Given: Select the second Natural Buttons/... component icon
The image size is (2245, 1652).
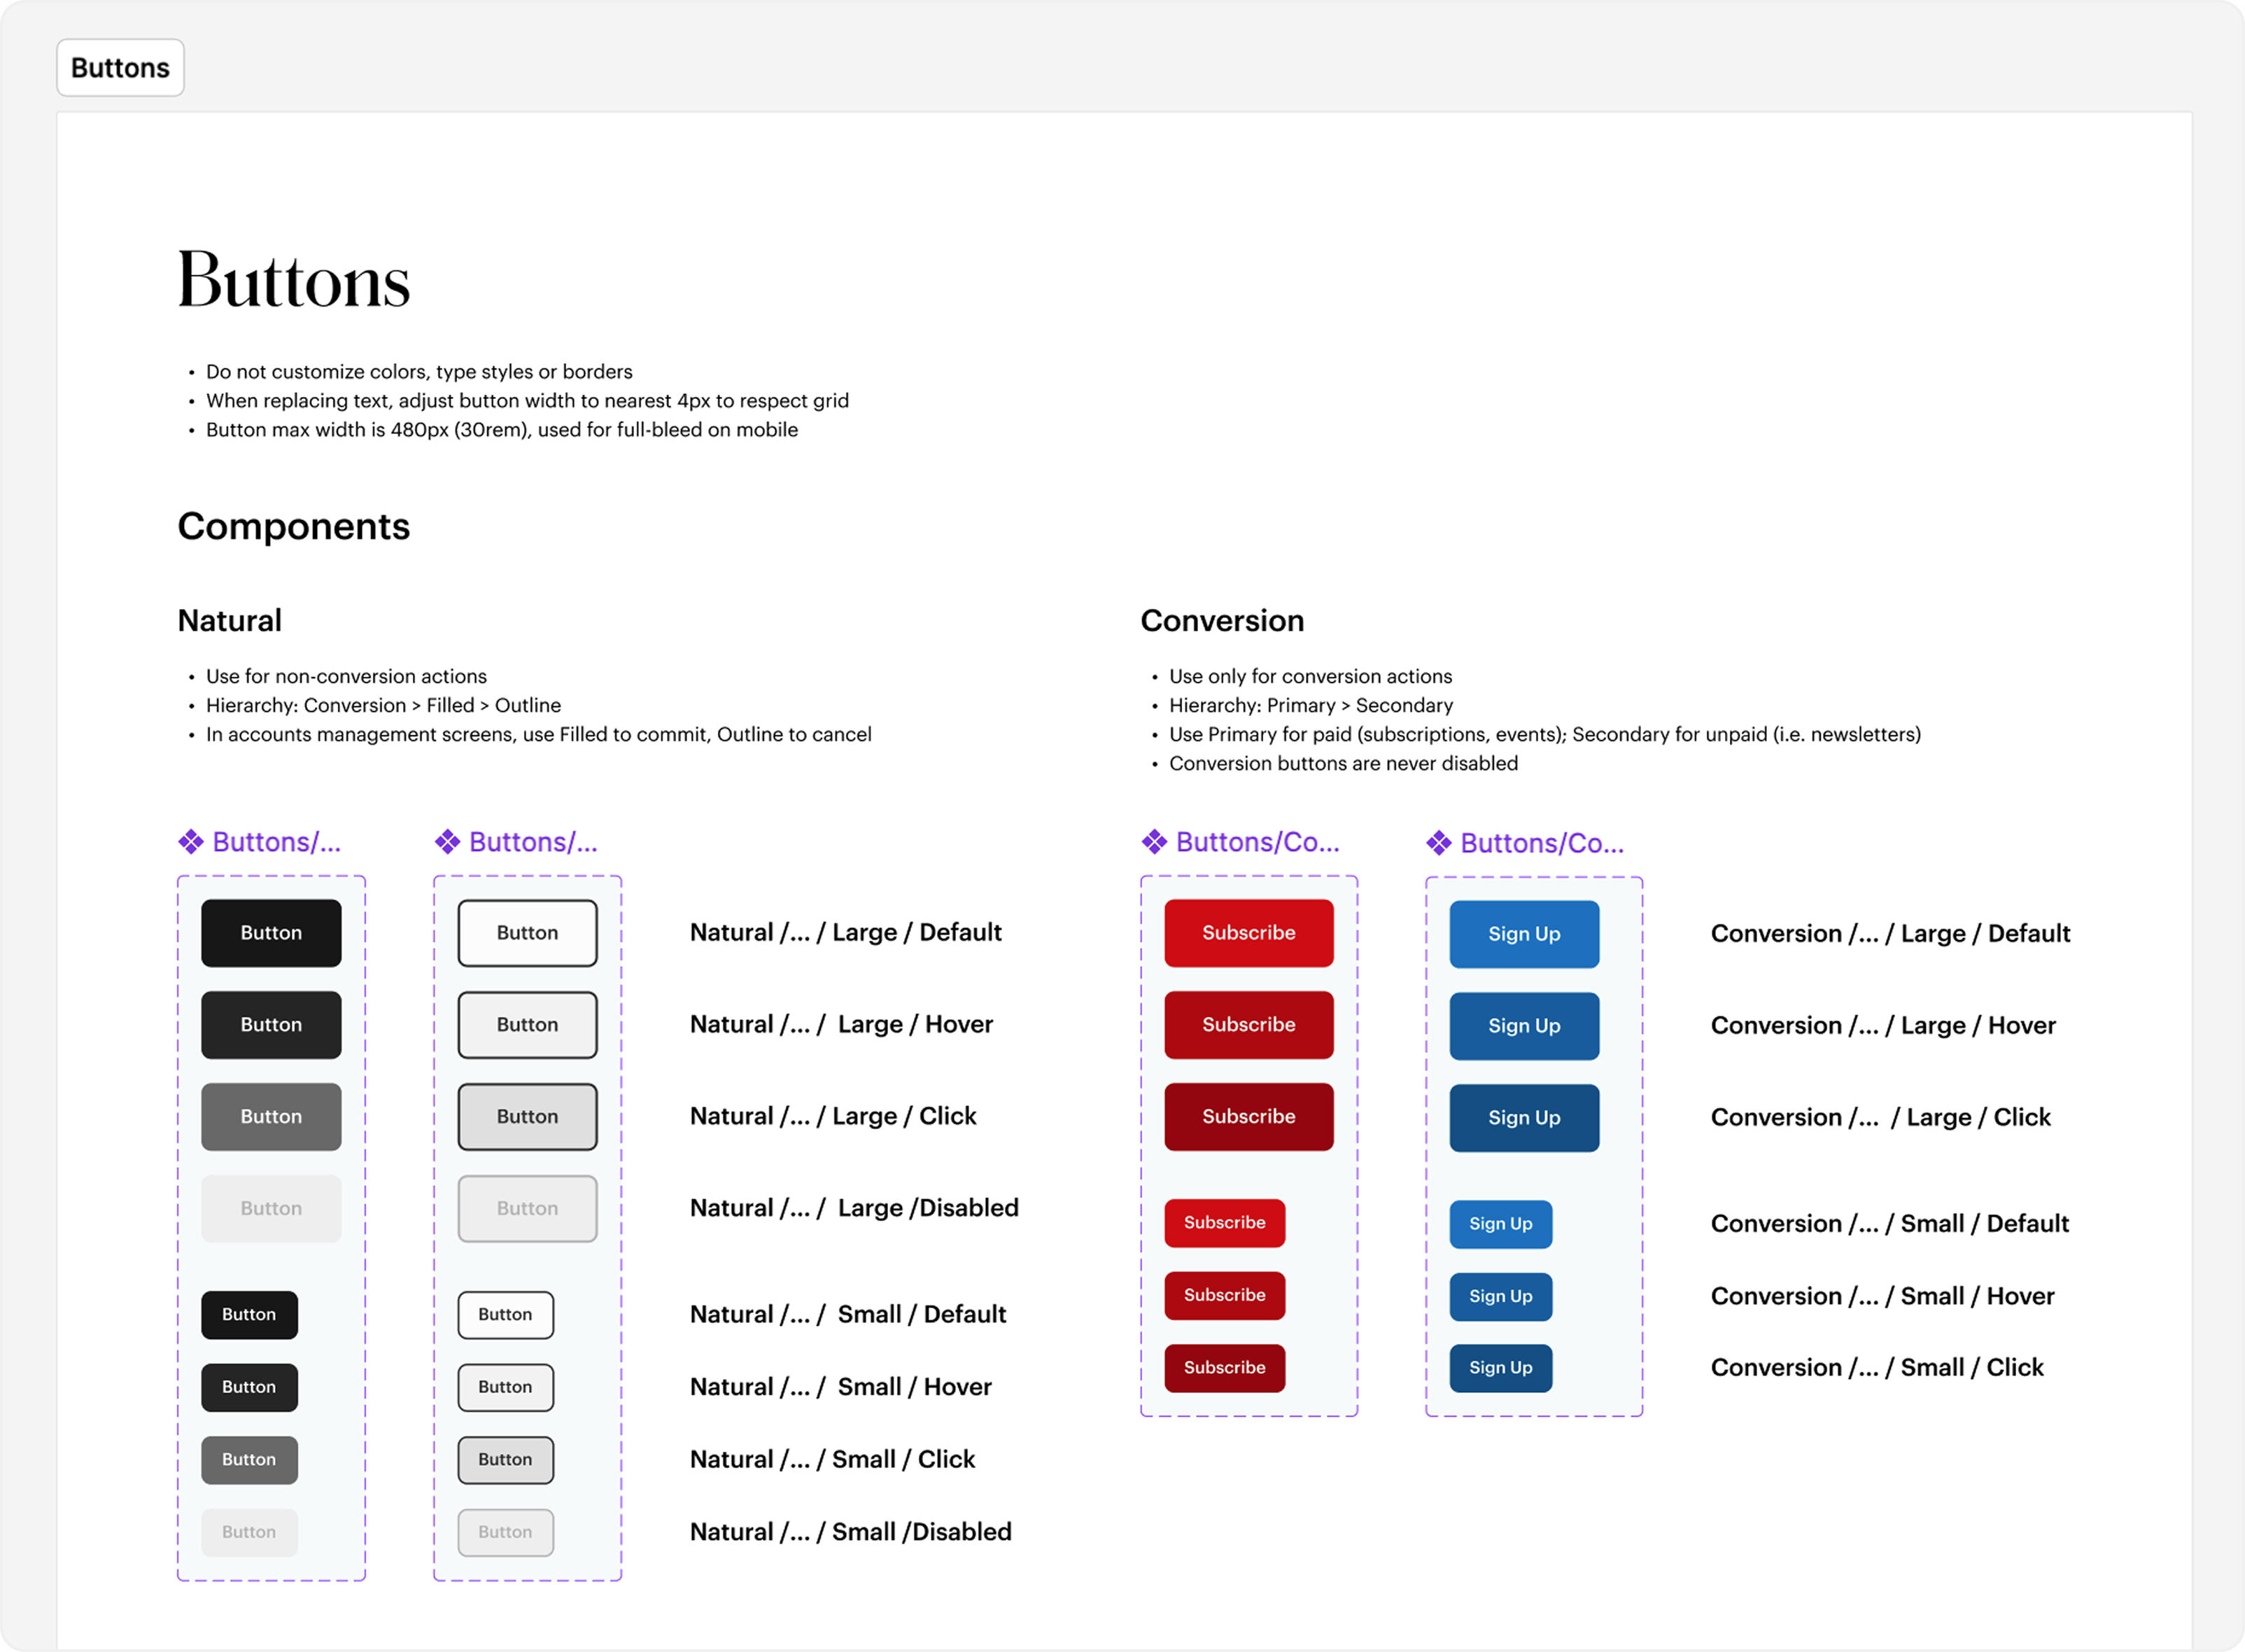Looking at the screenshot, I should coord(448,842).
